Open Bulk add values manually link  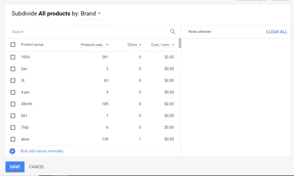click(x=42, y=151)
